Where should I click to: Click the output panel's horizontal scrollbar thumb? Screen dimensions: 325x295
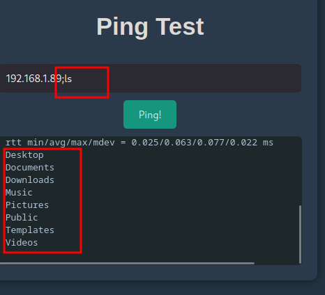127,263
